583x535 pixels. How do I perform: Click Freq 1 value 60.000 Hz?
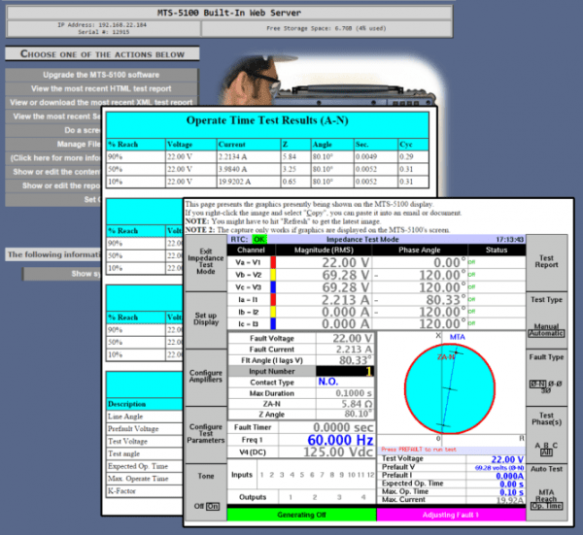(340, 440)
